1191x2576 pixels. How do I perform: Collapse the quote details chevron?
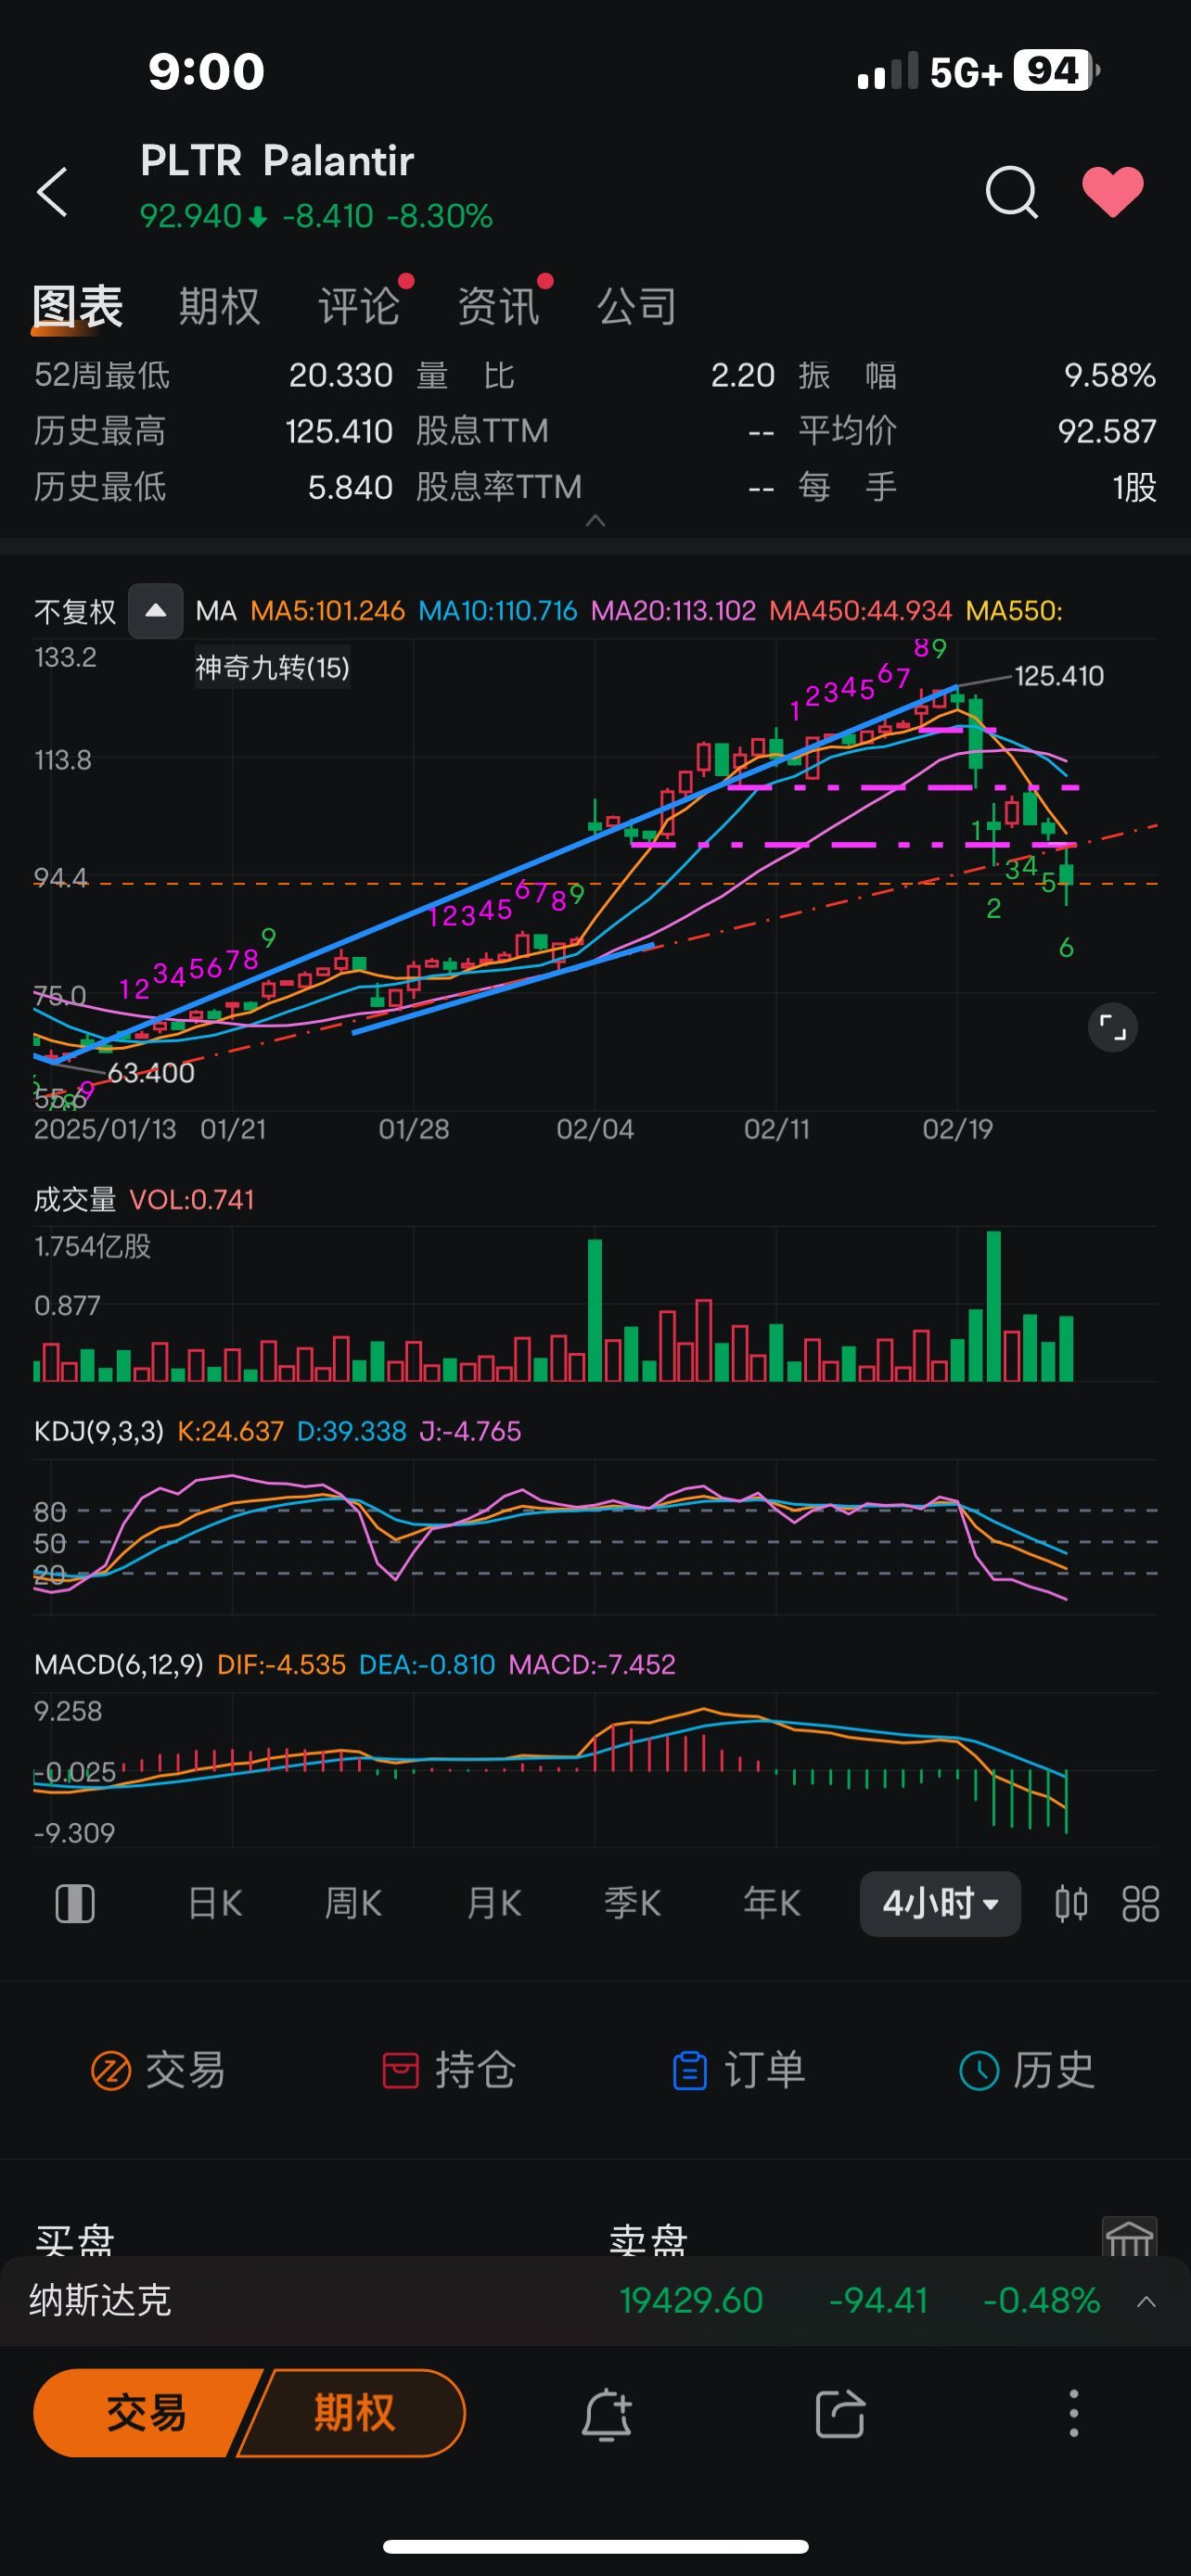point(595,520)
